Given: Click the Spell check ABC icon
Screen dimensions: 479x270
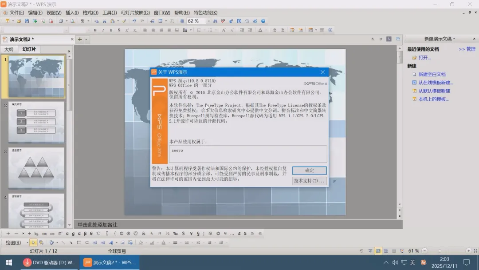Looking at the screenshot, I should point(223,21).
